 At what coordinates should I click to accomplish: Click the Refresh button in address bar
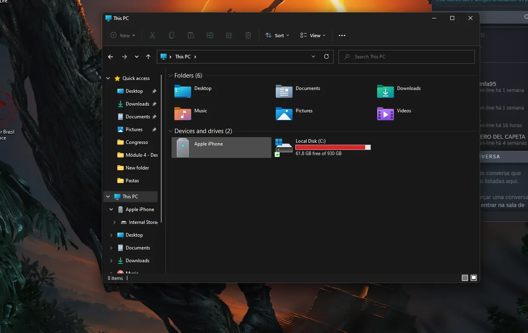[x=326, y=57]
